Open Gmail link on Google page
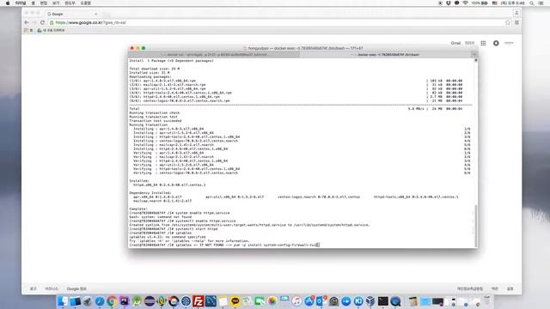This screenshot has width=550, height=309. tap(455, 43)
